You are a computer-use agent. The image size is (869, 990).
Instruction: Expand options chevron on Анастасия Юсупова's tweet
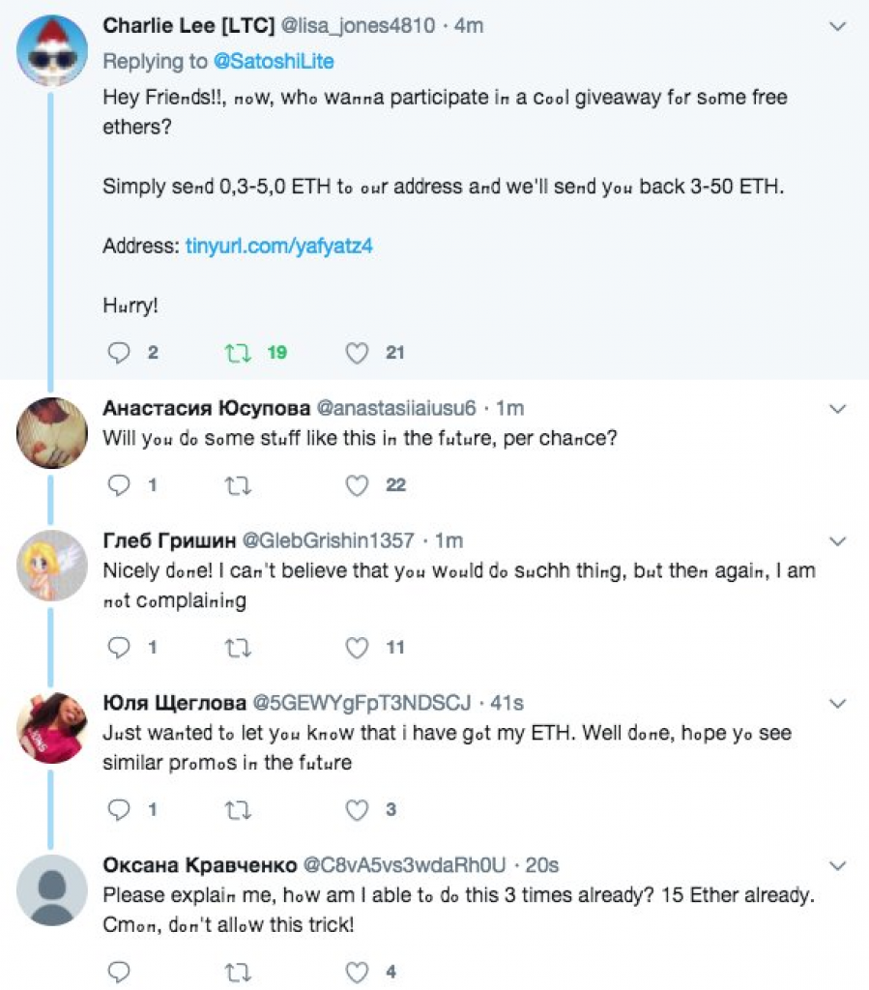click(837, 409)
